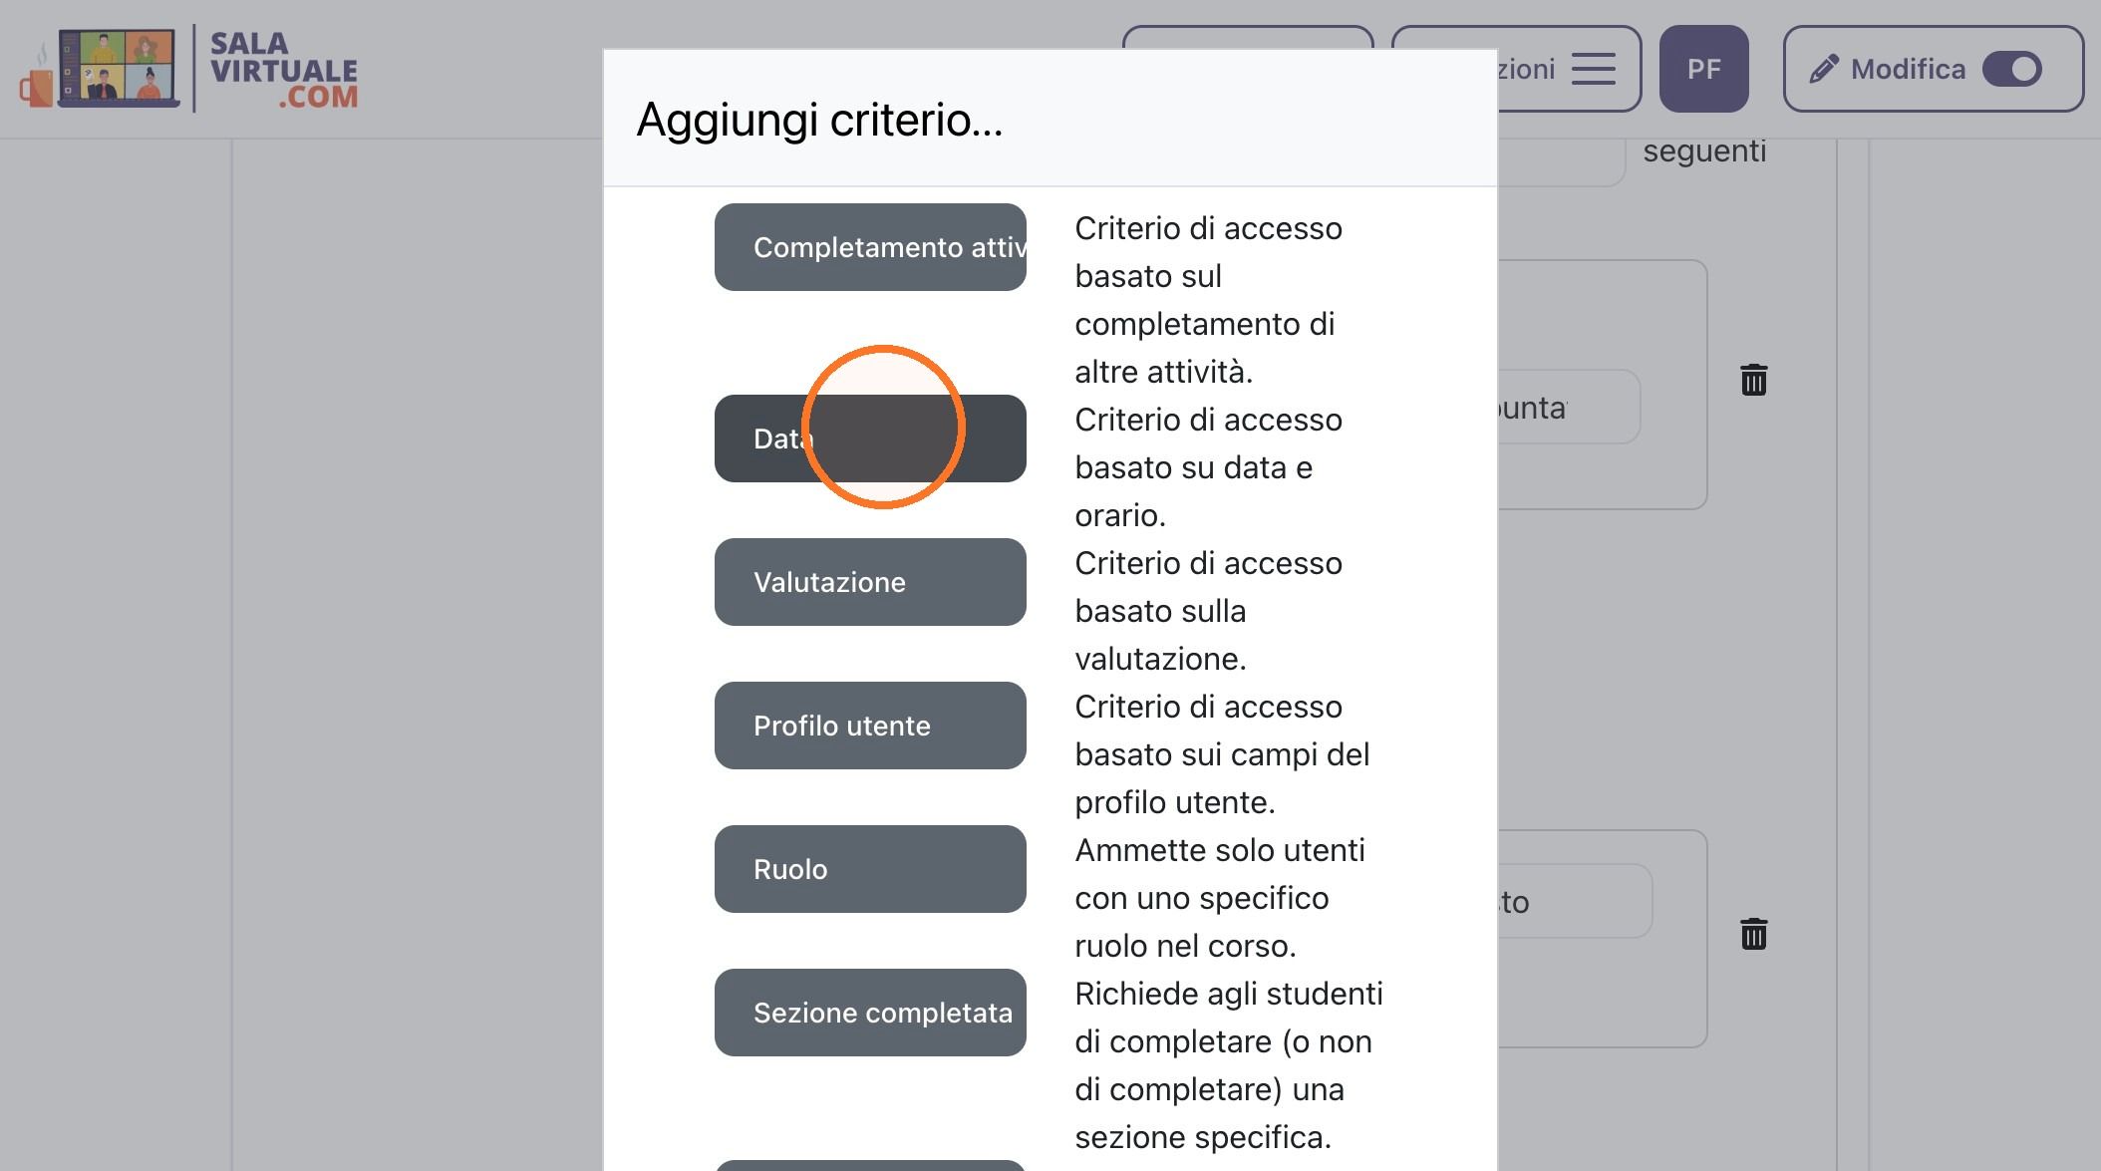Open the PF user profile menu
Viewport: 2101px width, 1171px height.
[x=1703, y=69]
